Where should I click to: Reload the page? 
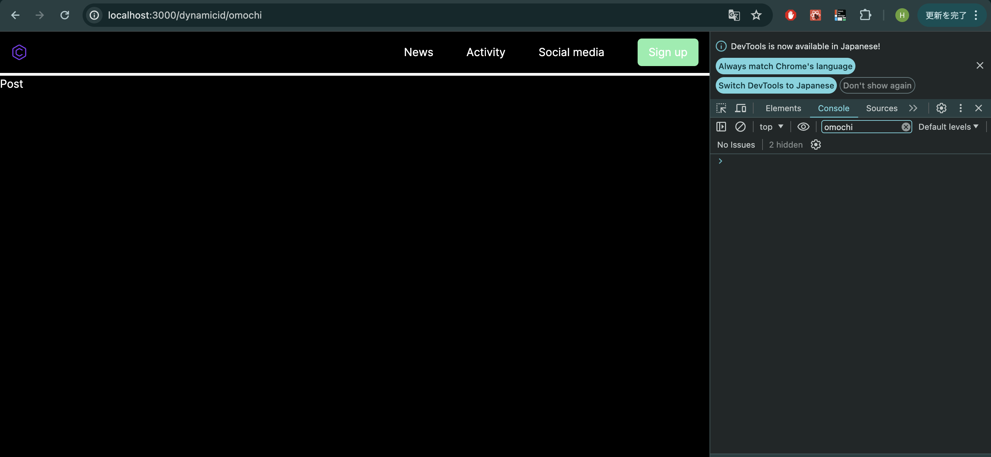point(65,15)
